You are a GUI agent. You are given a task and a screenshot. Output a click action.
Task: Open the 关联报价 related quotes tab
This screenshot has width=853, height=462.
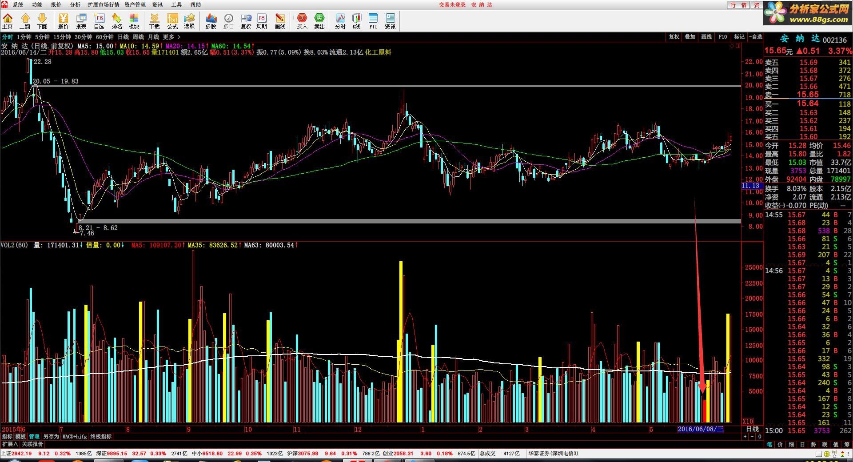[32, 444]
